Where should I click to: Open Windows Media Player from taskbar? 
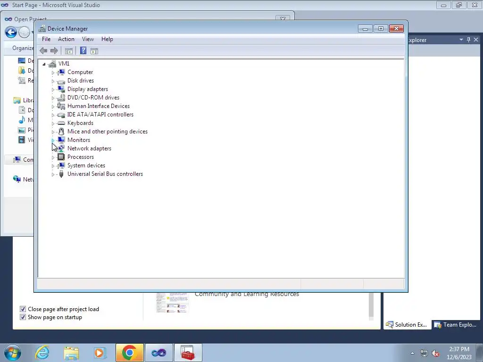[x=100, y=353]
